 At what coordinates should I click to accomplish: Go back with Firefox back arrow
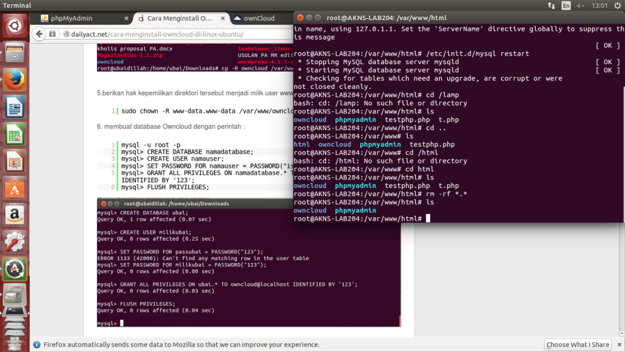point(39,34)
